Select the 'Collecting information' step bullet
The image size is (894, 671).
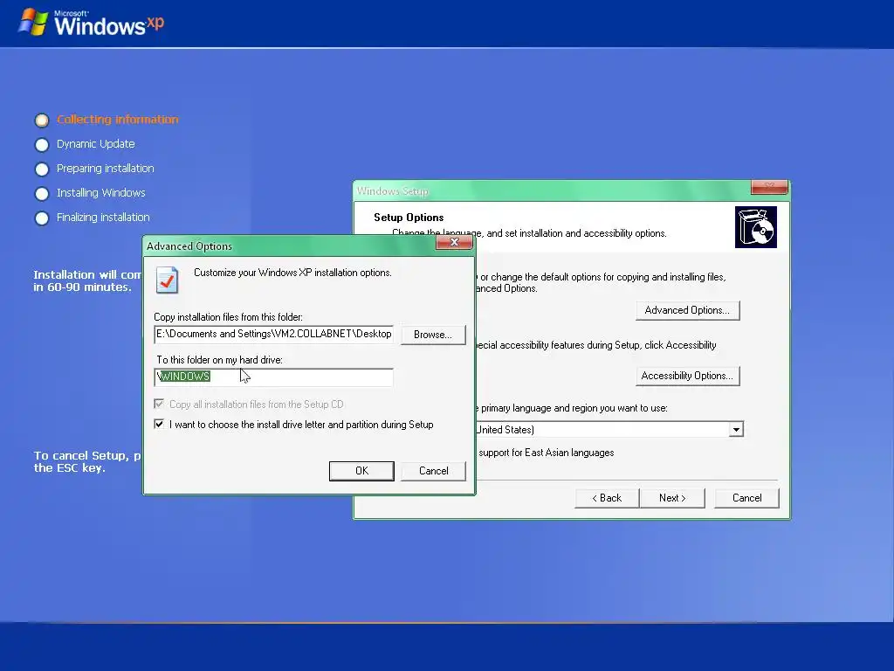(42, 121)
